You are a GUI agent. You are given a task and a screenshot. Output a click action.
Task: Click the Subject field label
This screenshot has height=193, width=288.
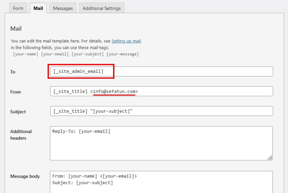(18, 112)
